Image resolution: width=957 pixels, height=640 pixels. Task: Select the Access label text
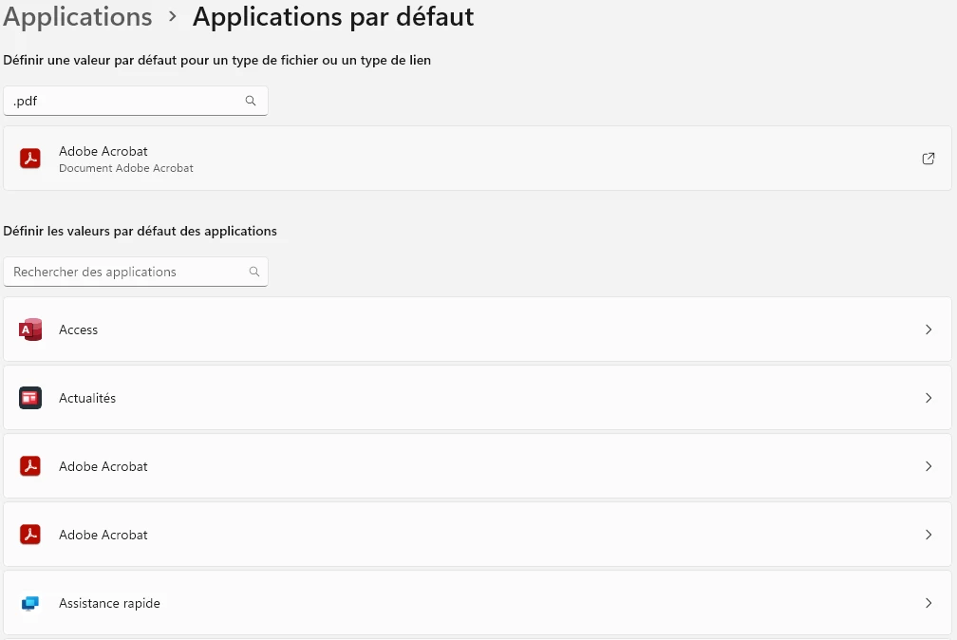(78, 329)
